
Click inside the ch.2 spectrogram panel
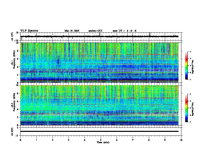99,105
